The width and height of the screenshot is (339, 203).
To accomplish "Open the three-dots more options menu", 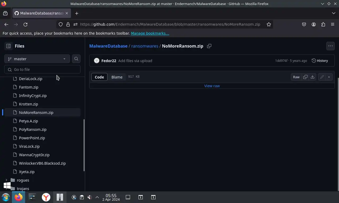I will [331, 46].
